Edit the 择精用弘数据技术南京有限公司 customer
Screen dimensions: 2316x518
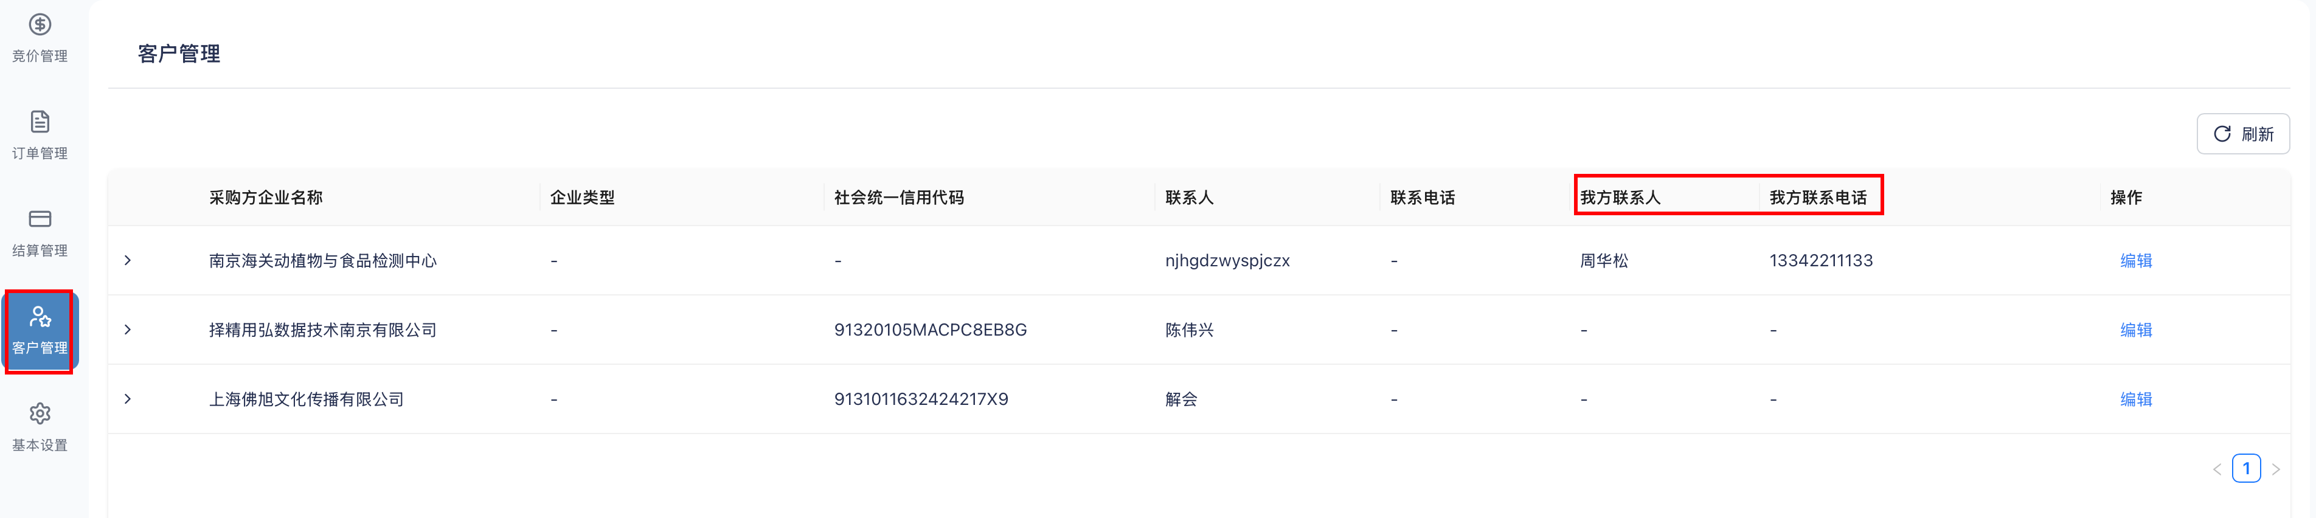click(x=2135, y=330)
